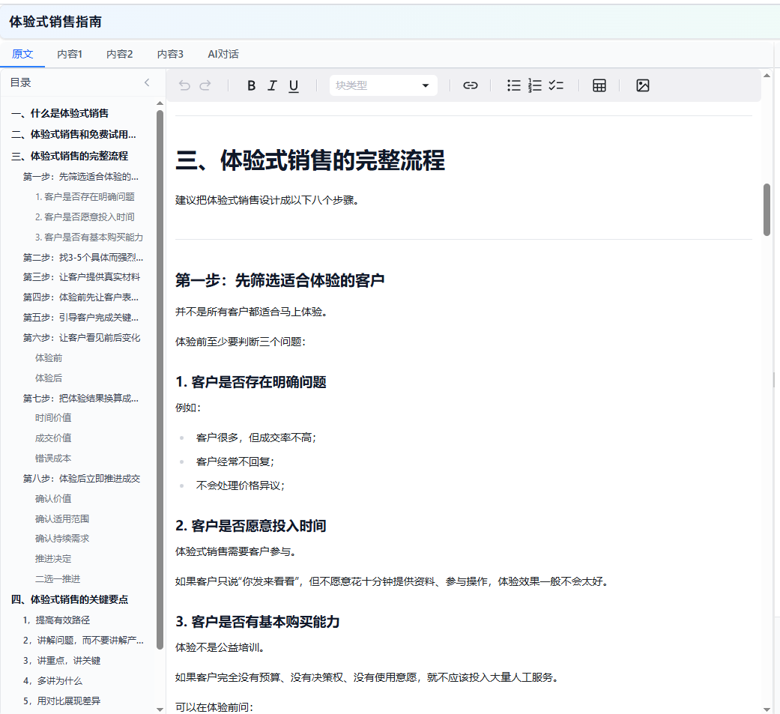Click the bullet 客户经常不回复
This screenshot has height=714, width=780.
(x=235, y=462)
